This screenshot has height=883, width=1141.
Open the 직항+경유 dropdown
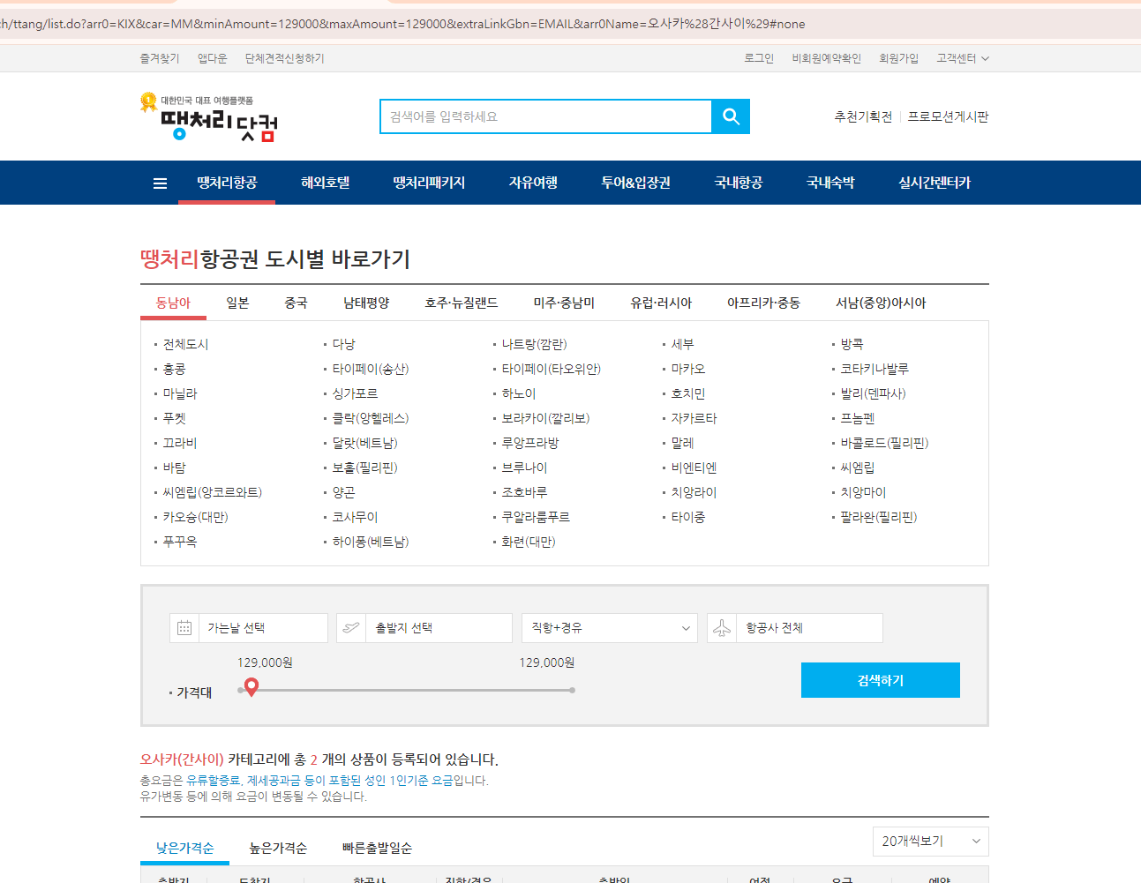(x=610, y=628)
